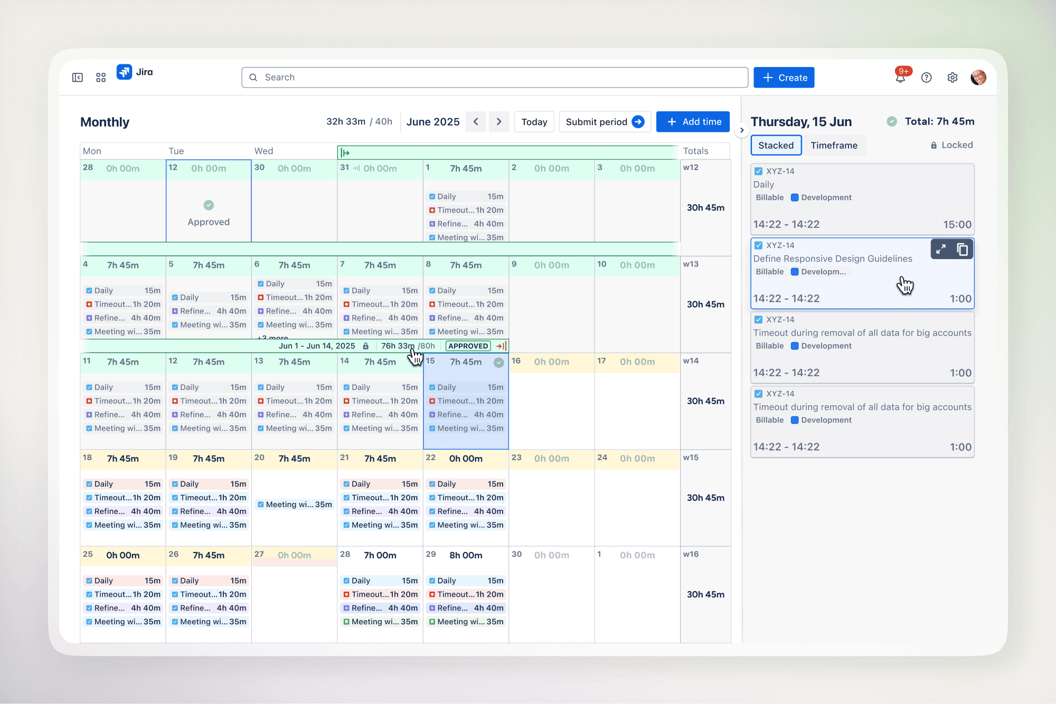This screenshot has width=1056, height=704.
Task: Copy the Define Responsive Design Guidelines entry
Action: pyautogui.click(x=963, y=249)
